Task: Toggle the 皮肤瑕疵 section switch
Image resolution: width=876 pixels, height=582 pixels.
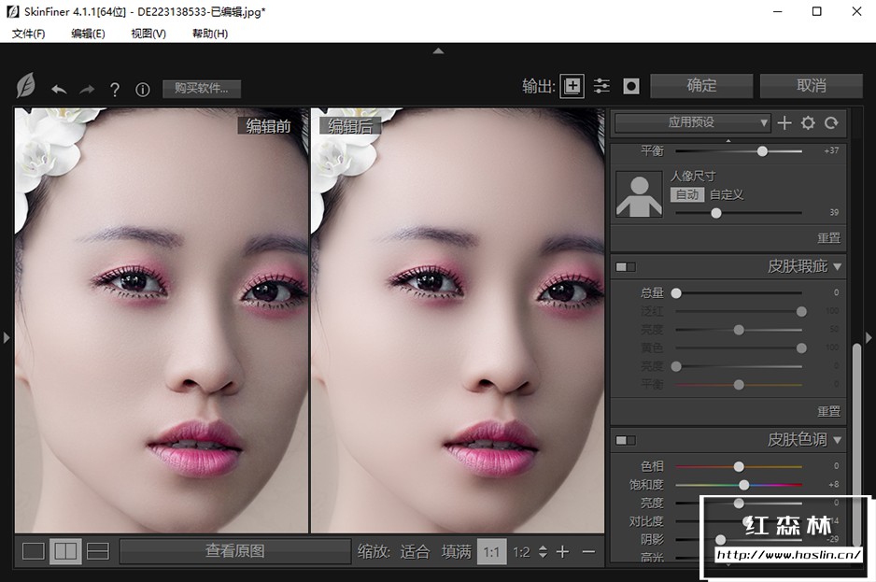Action: [x=626, y=267]
